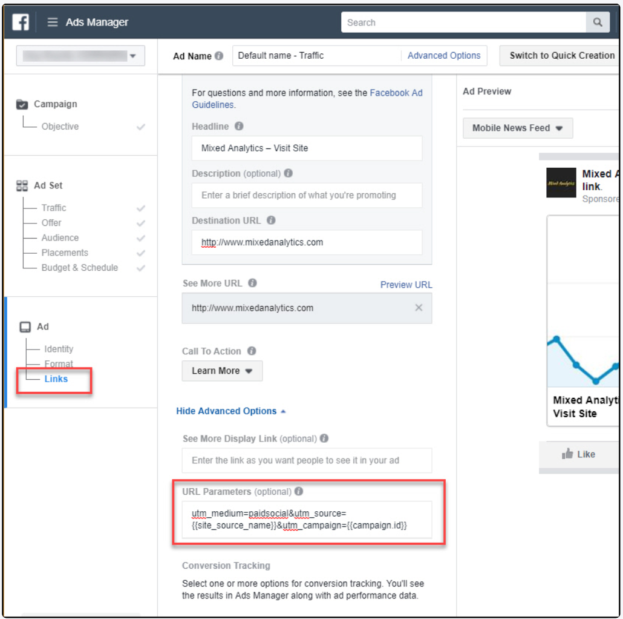Select Audience under Ad Set
Screen dimensions: 623x619
pos(60,238)
